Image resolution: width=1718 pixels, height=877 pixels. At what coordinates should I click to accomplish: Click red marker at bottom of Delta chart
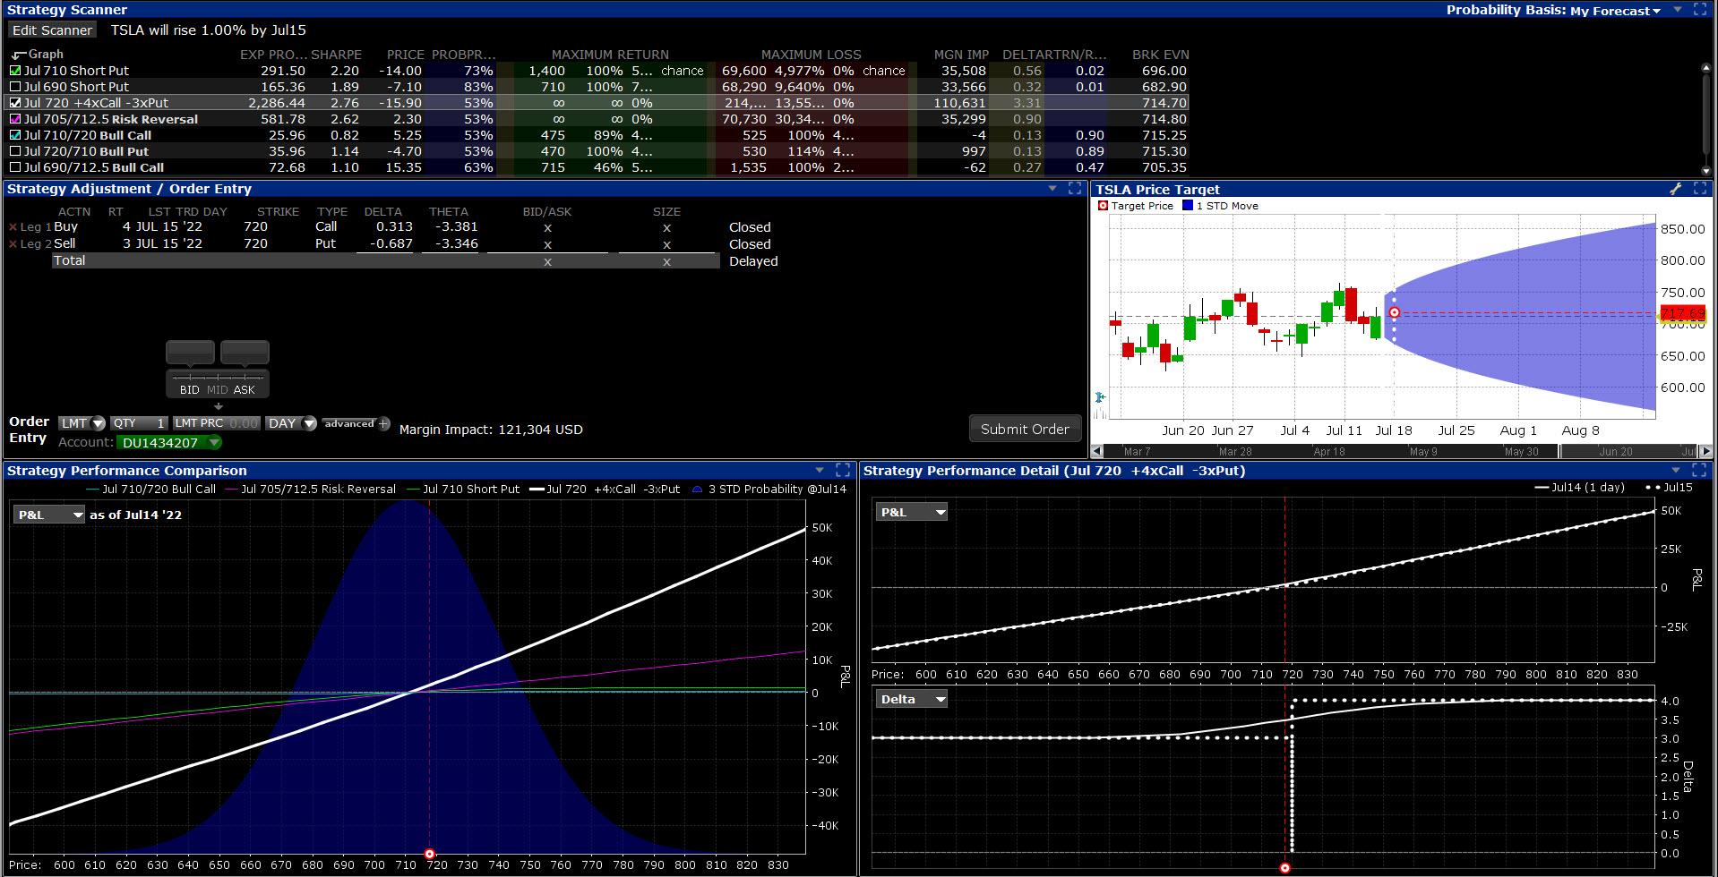click(x=1284, y=868)
